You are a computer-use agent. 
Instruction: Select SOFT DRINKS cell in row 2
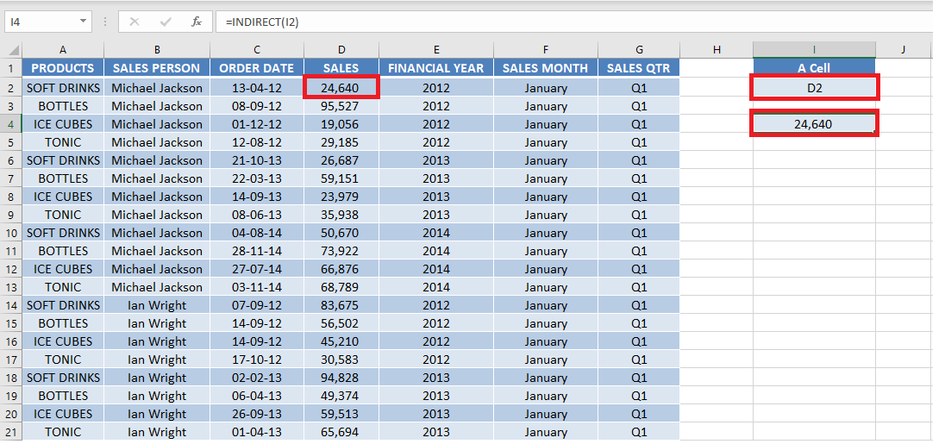63,88
